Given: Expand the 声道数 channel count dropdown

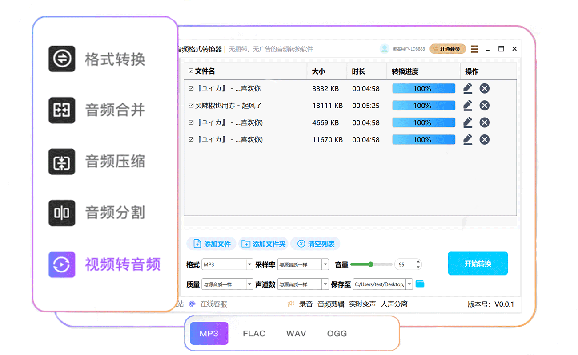Looking at the screenshot, I should click(x=325, y=284).
